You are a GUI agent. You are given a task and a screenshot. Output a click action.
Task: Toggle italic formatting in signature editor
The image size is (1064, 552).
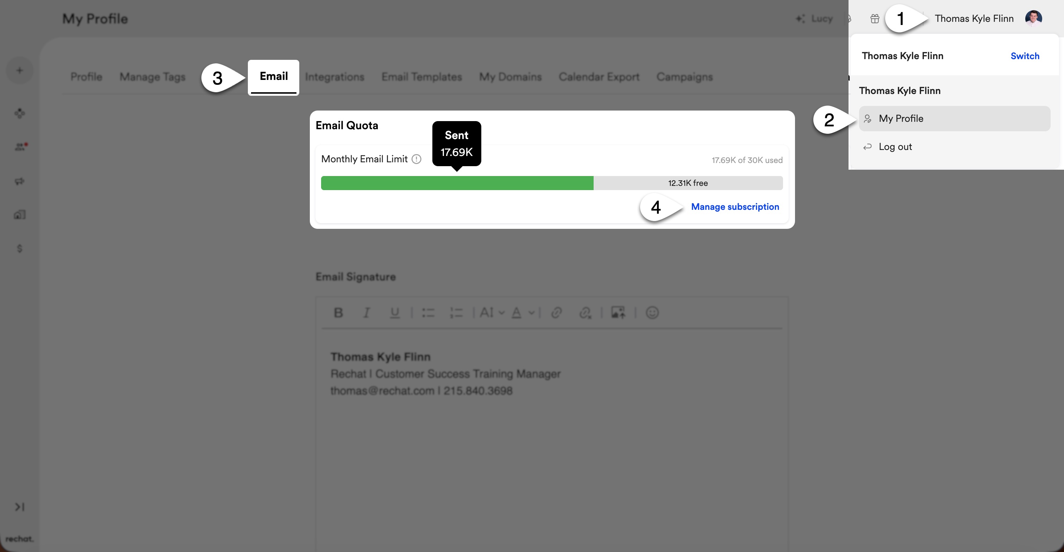pyautogui.click(x=366, y=313)
